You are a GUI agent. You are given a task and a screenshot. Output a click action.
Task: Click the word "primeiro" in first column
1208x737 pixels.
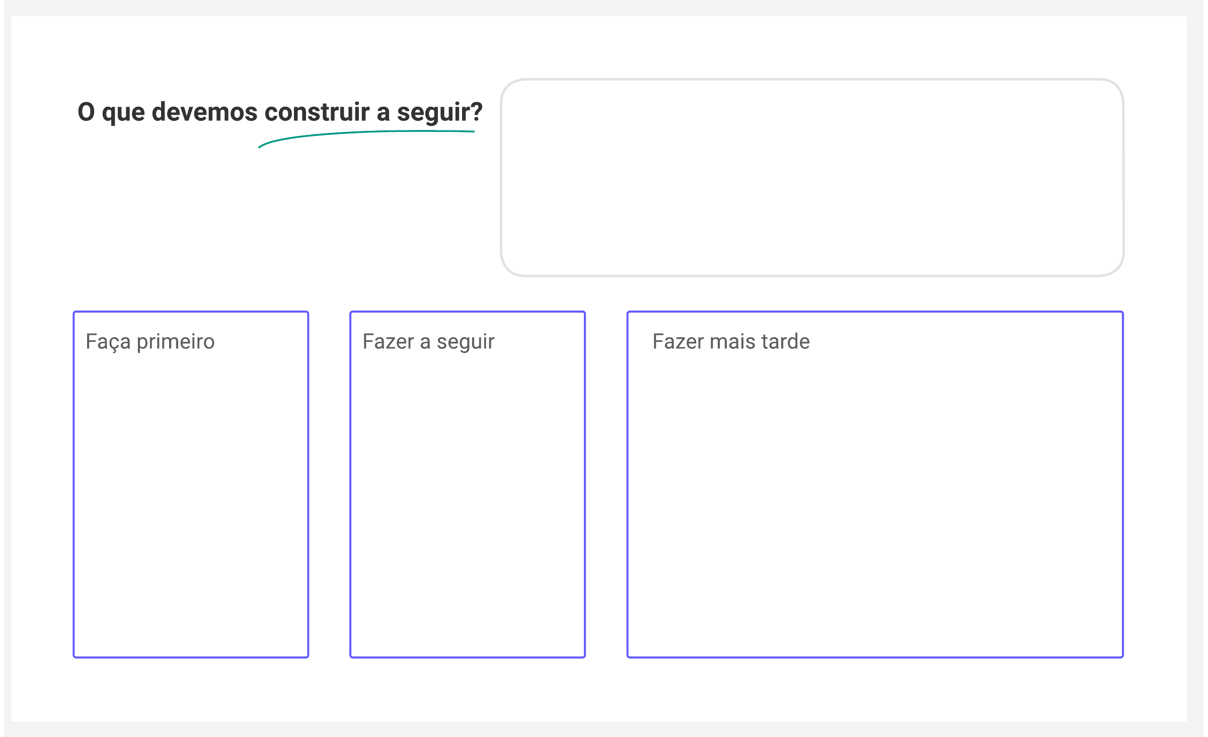coord(176,341)
